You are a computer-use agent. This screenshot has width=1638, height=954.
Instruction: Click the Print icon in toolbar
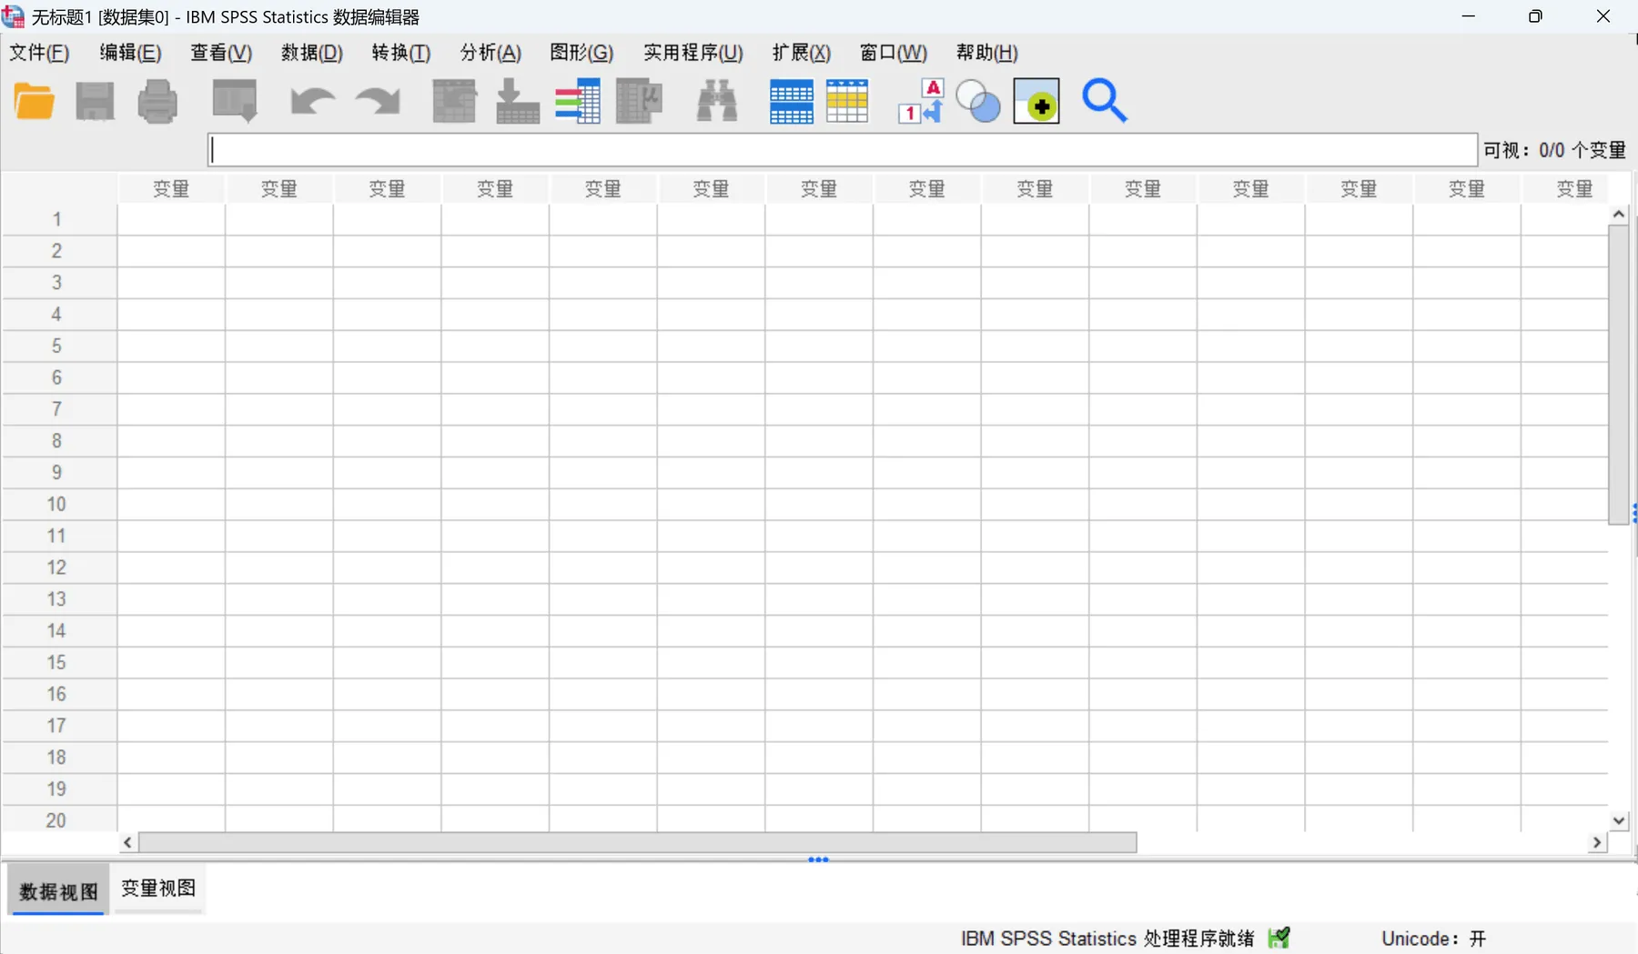[x=157, y=101]
